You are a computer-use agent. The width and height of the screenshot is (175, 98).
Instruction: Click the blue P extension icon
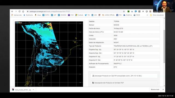pos(136,11)
